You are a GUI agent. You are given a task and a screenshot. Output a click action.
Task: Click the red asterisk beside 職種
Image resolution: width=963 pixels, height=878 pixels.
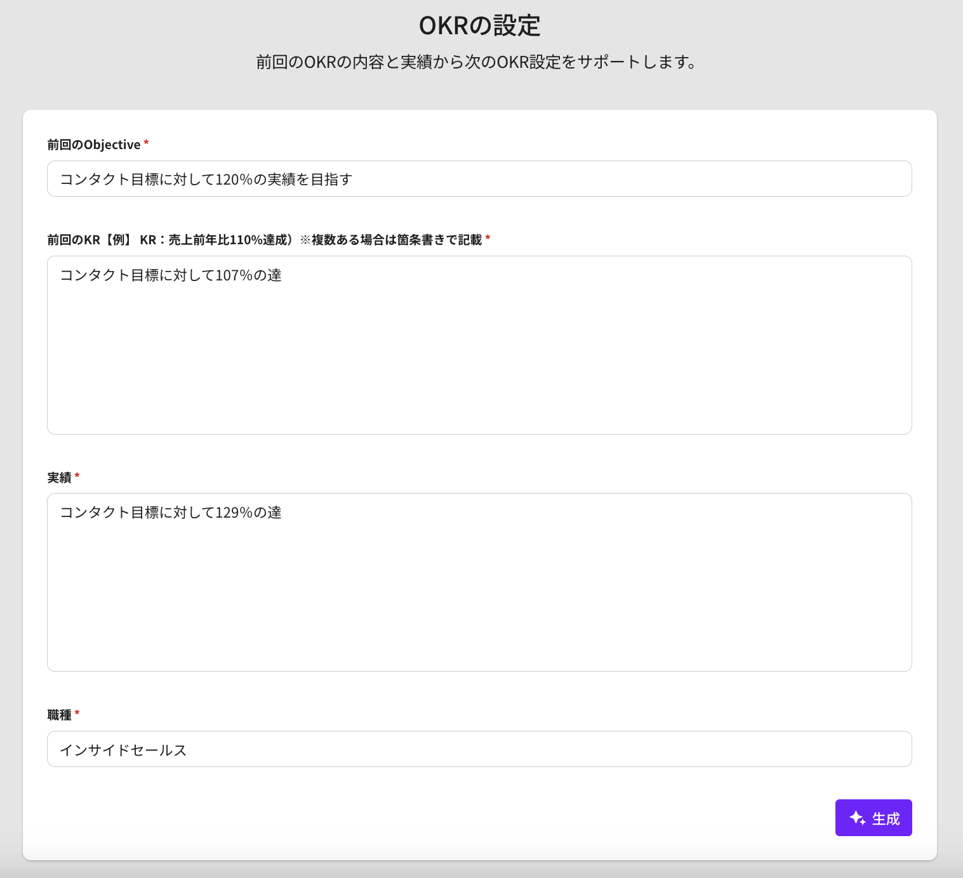pyautogui.click(x=77, y=713)
